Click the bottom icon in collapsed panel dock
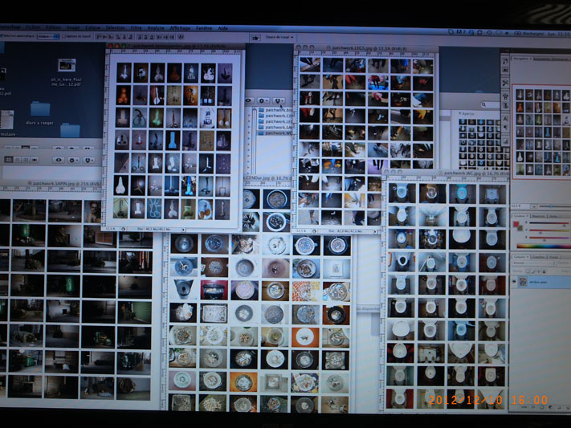The image size is (571, 428). point(505,141)
